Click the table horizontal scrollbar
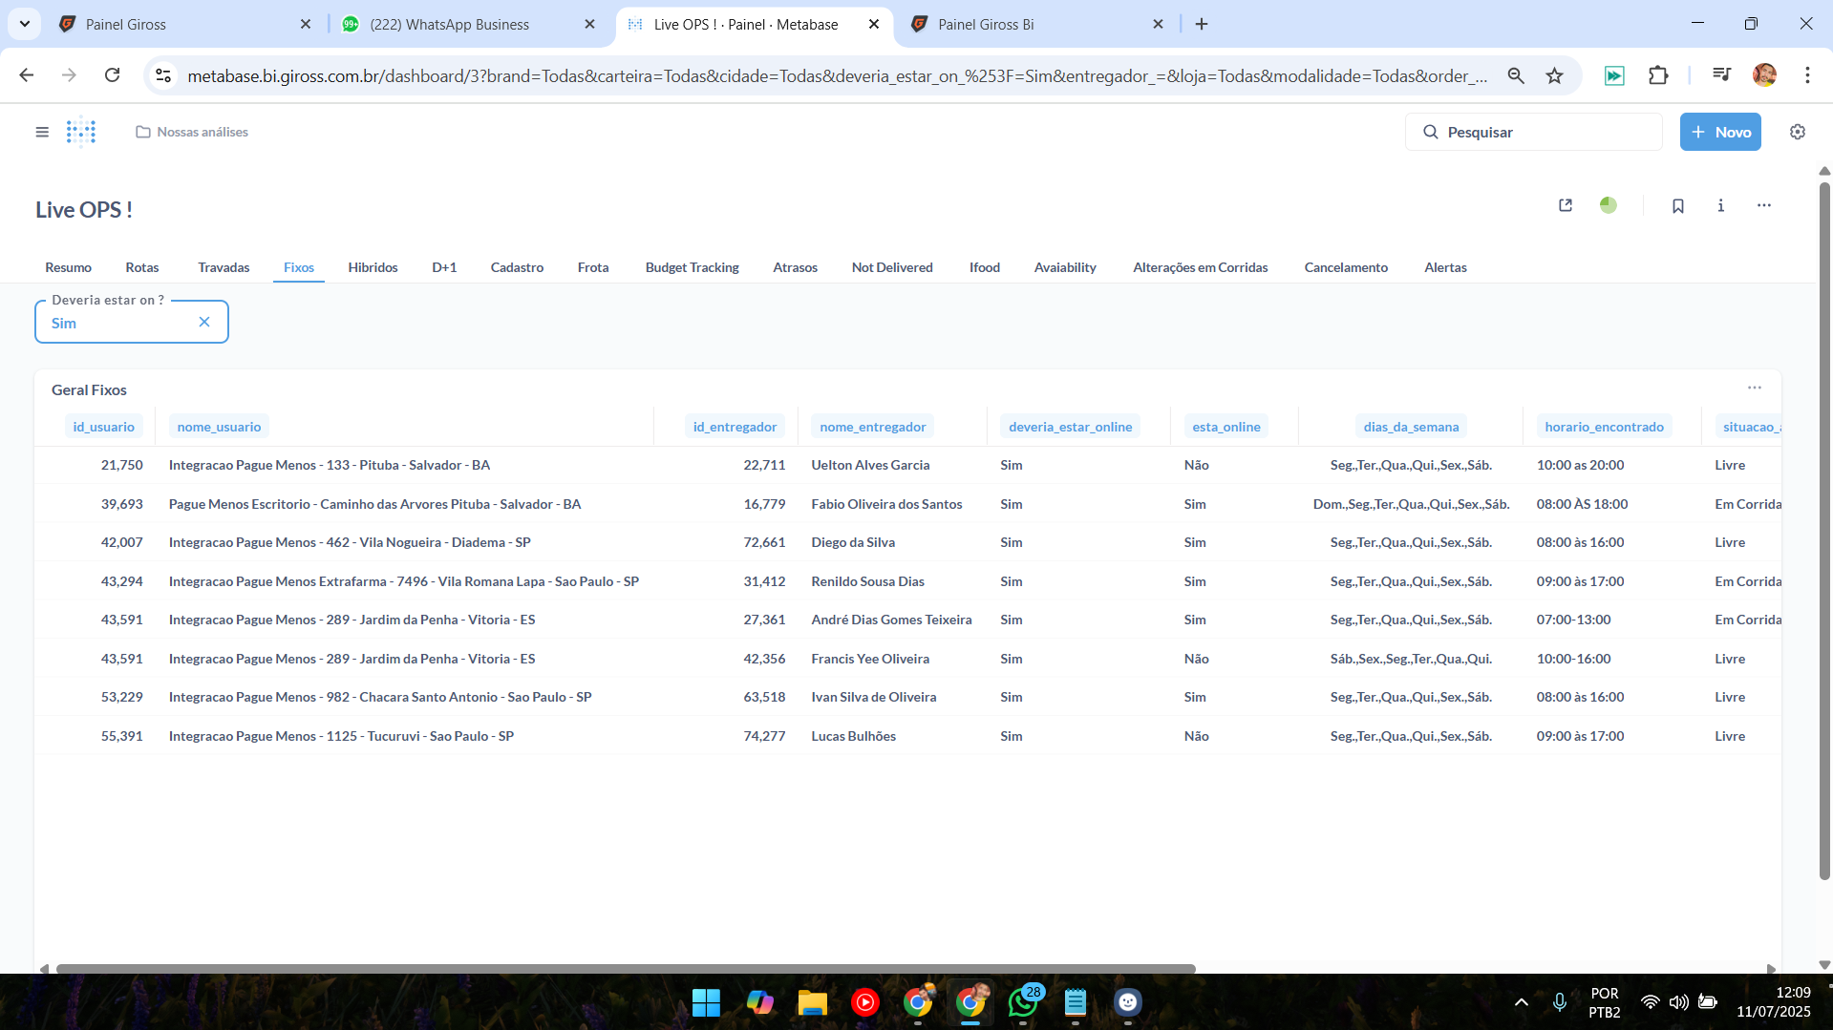 (626, 968)
